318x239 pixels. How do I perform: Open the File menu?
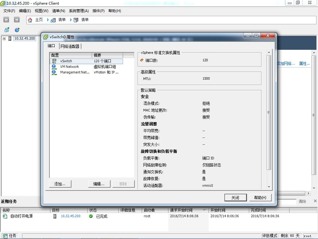pos(9,11)
